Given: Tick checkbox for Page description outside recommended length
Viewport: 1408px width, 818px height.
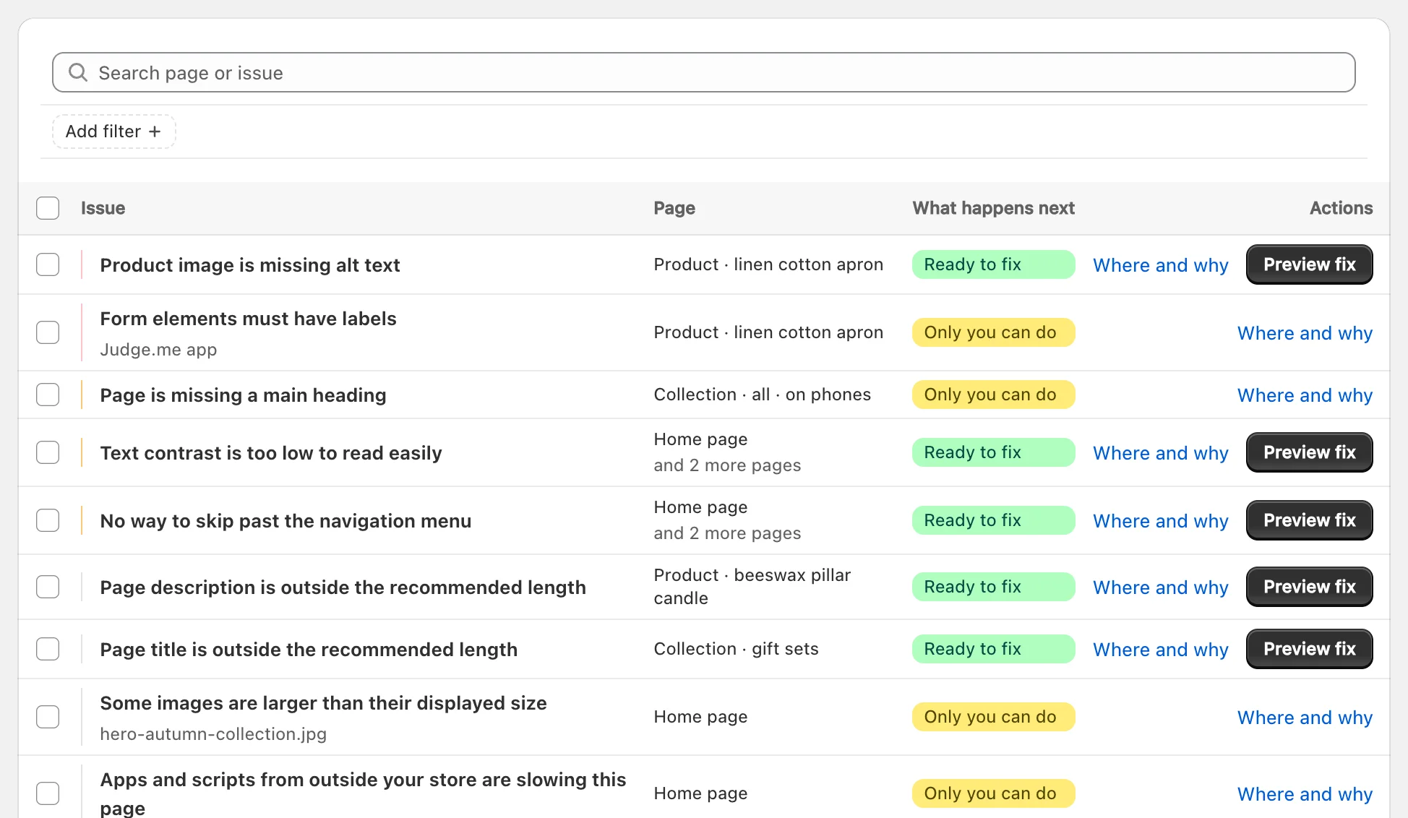Looking at the screenshot, I should pos(48,587).
